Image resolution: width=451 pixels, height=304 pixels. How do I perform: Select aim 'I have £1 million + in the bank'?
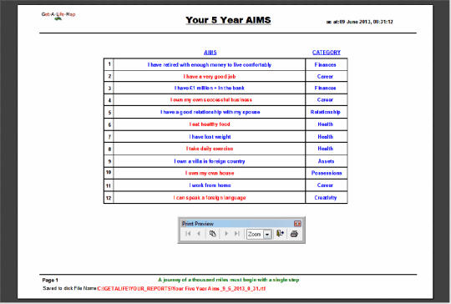coord(210,88)
